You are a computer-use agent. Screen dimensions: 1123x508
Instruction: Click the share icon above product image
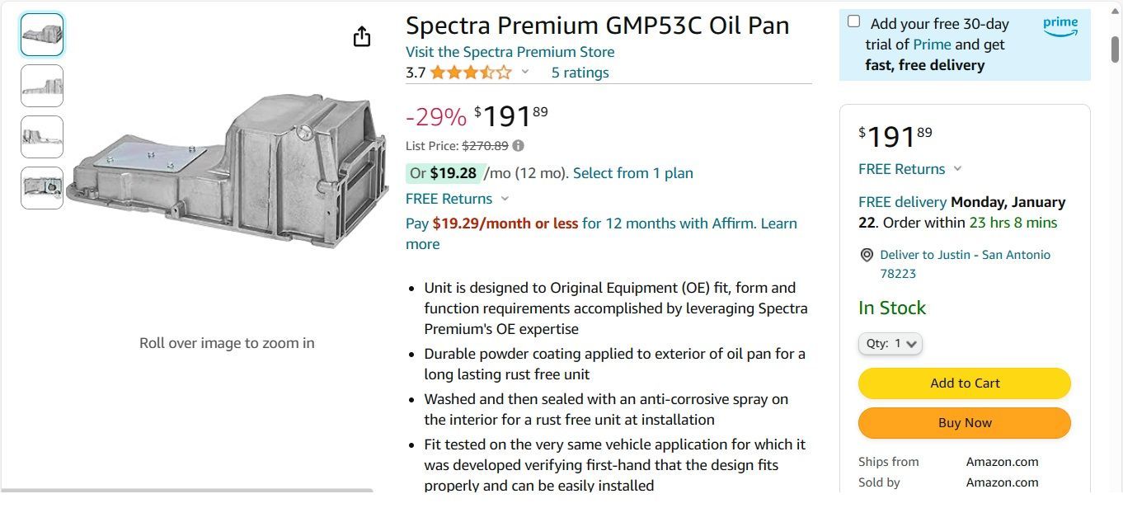(362, 37)
